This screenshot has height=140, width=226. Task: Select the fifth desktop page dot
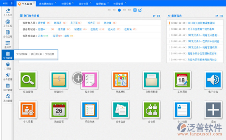[x=129, y=10]
